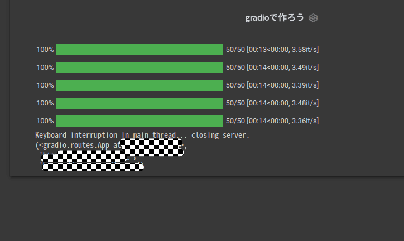Click the progress bar for 3.49it/s run
The width and height of the screenshot is (404, 241).
point(140,68)
